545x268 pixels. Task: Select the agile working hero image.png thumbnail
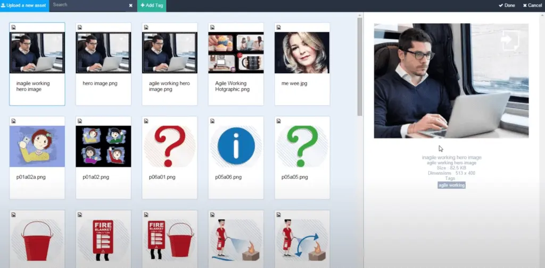(x=170, y=53)
